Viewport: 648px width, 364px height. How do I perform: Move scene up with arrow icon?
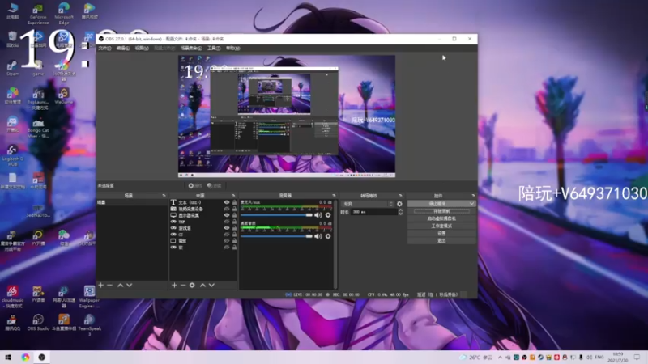(120, 286)
